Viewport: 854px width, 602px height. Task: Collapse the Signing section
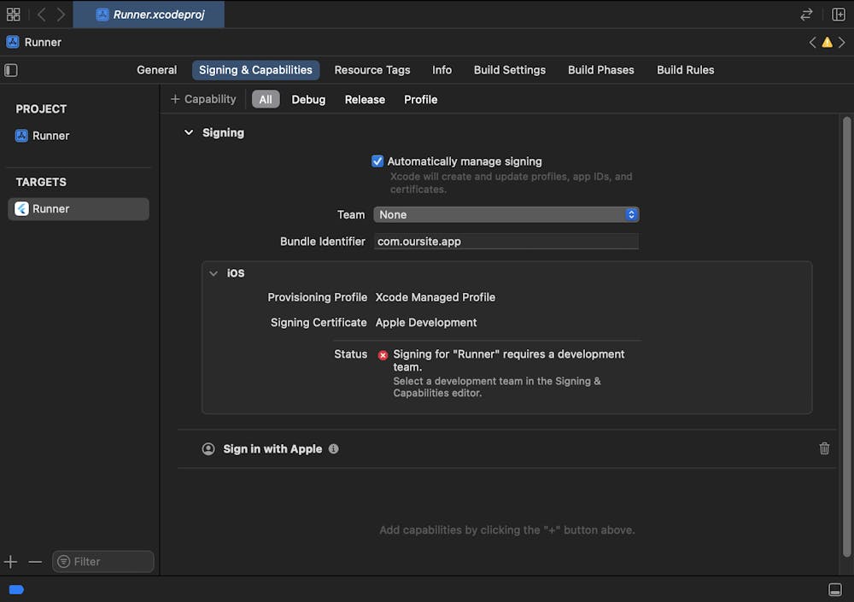[x=189, y=132]
